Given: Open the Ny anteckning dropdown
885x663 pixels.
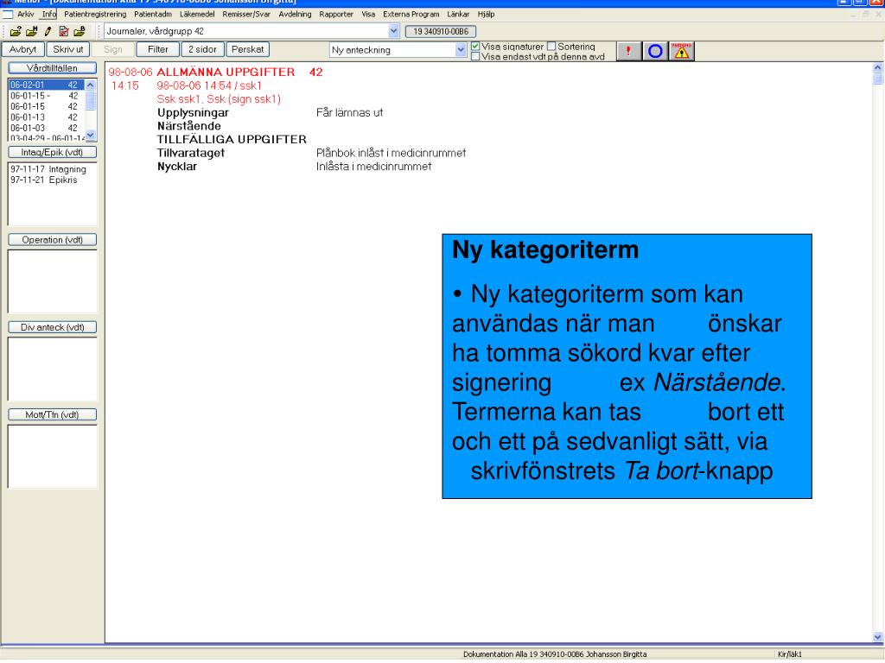Looking at the screenshot, I should (x=461, y=49).
